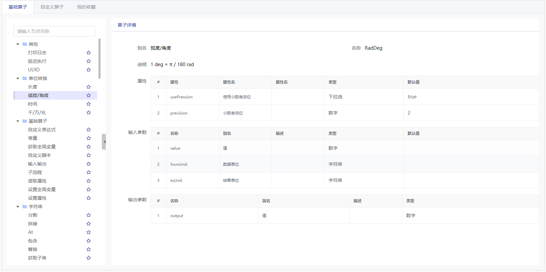Open the 自定义脚本 operator details
The image size is (546, 272).
tap(40, 155)
